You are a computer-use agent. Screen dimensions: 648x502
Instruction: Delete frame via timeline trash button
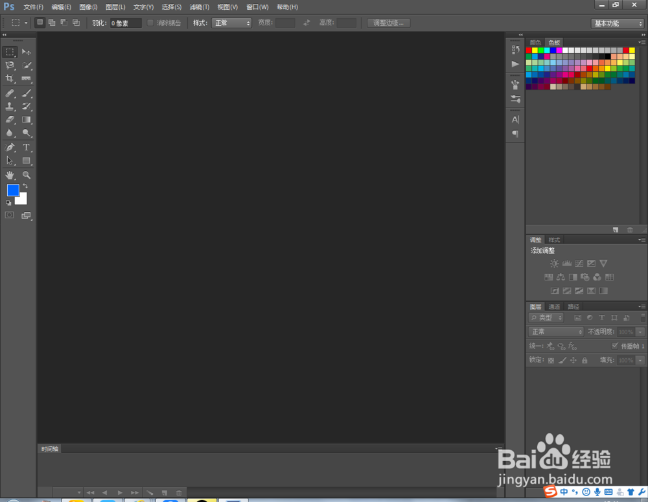[x=179, y=492]
